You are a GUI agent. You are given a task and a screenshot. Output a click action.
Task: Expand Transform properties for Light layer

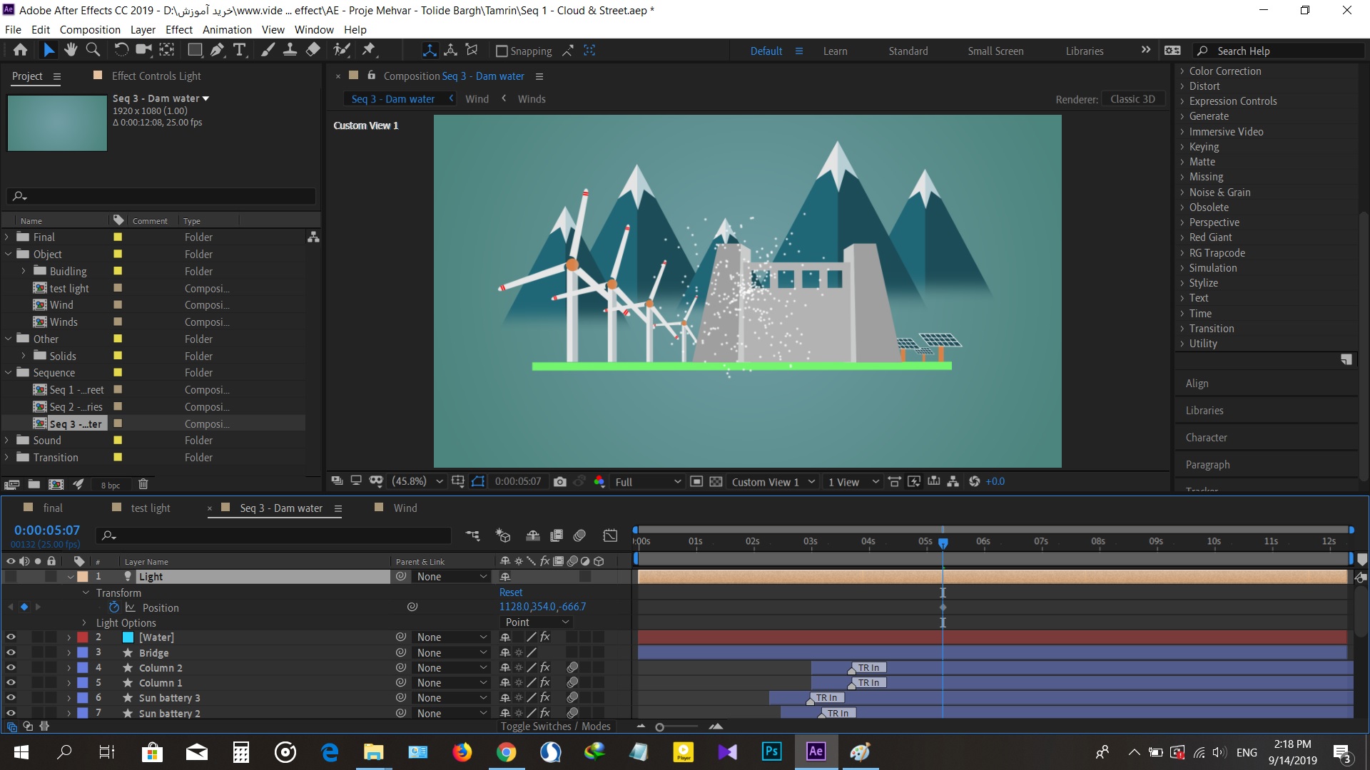click(x=83, y=592)
